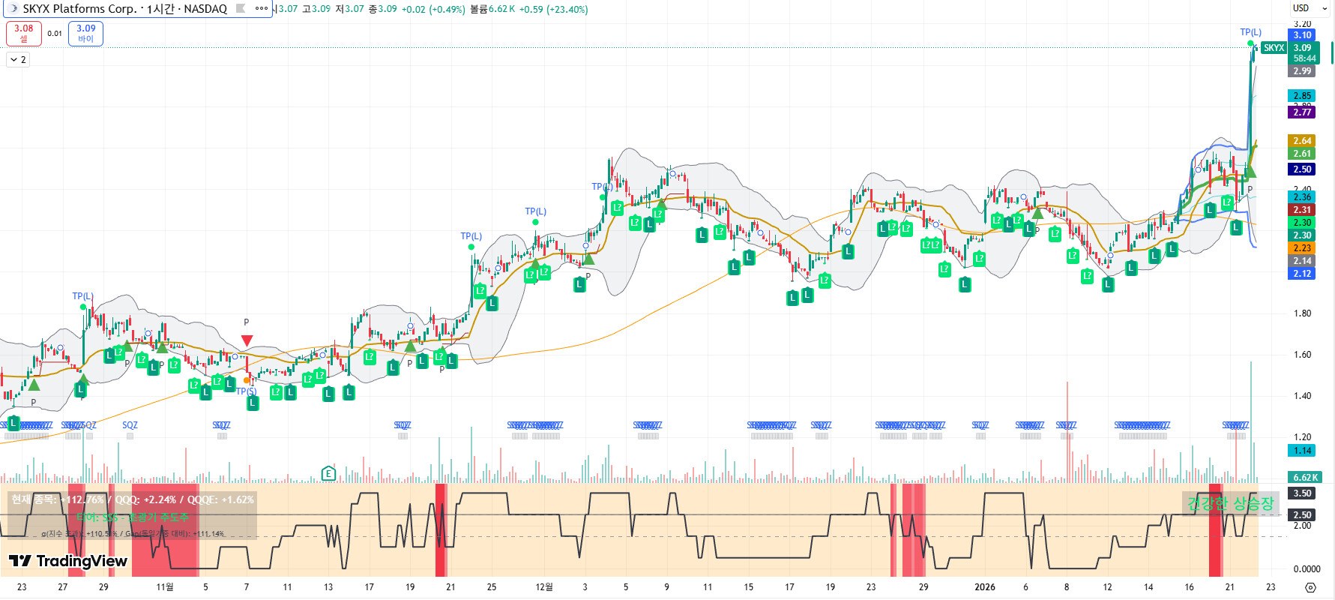The height and width of the screenshot is (600, 1335).
Task: Click the earnings E marker icon
Action: pos(328,473)
